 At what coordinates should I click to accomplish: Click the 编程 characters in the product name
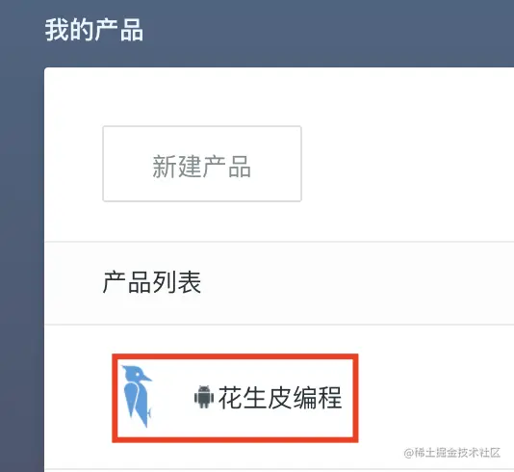[318, 398]
